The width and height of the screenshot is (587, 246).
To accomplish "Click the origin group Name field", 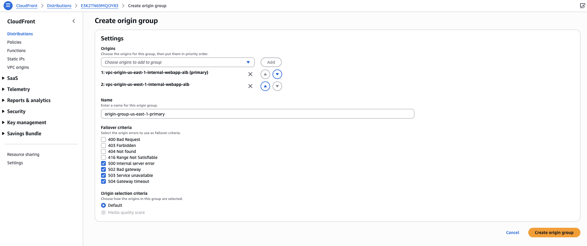I will coord(257,114).
